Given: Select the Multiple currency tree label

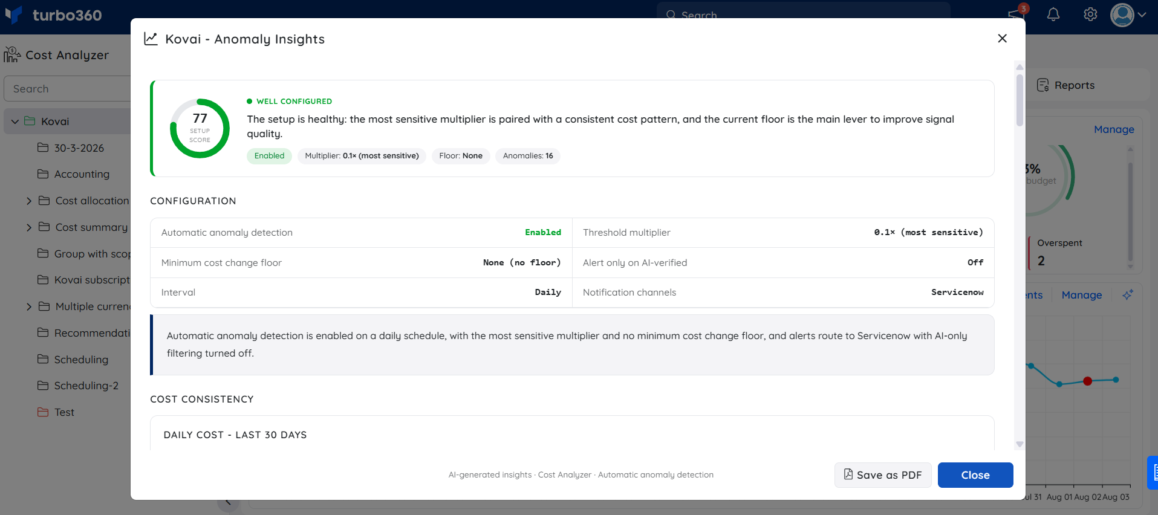Looking at the screenshot, I should (93, 306).
